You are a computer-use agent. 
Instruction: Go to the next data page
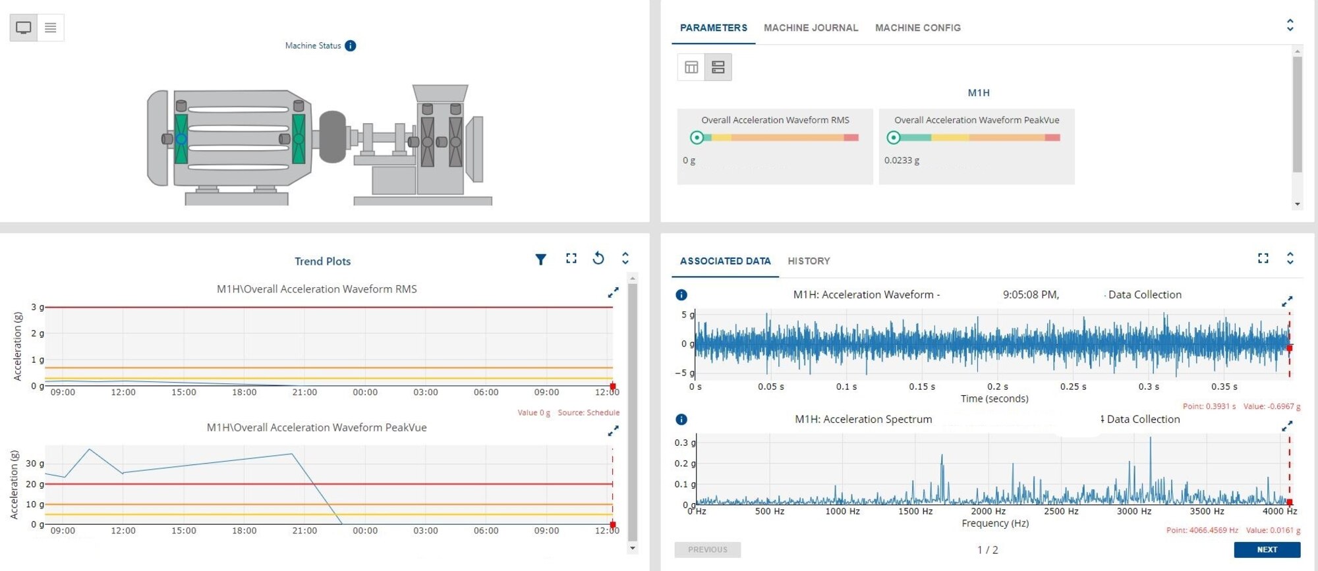1267,550
